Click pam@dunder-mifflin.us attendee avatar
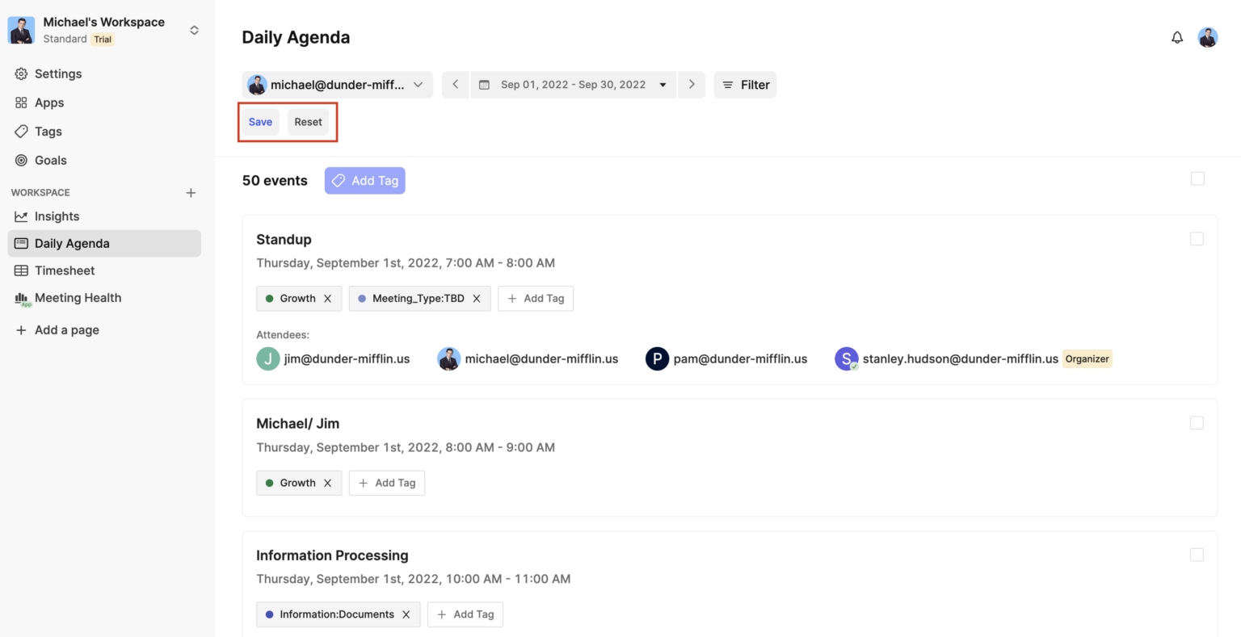 pos(657,358)
